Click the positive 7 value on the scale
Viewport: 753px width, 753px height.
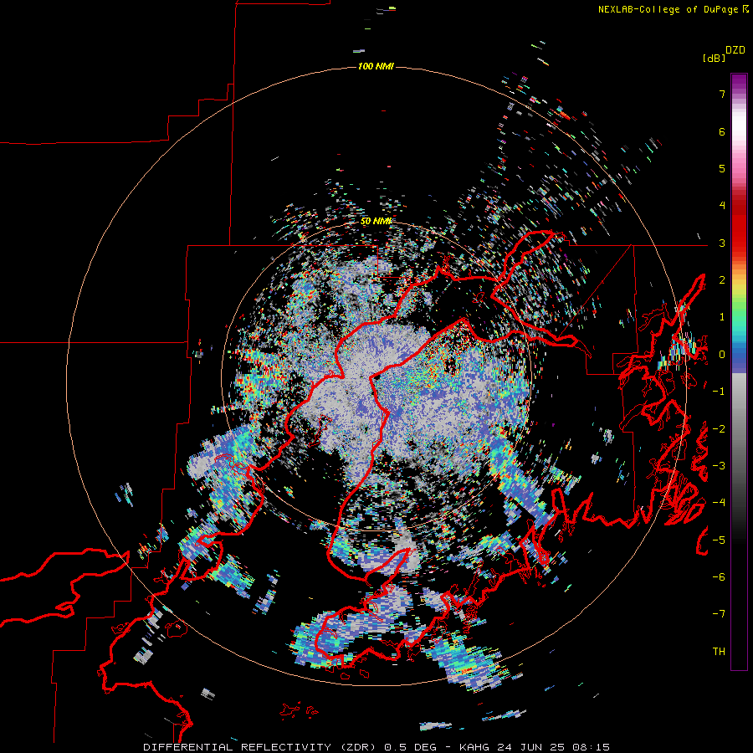[x=722, y=94]
